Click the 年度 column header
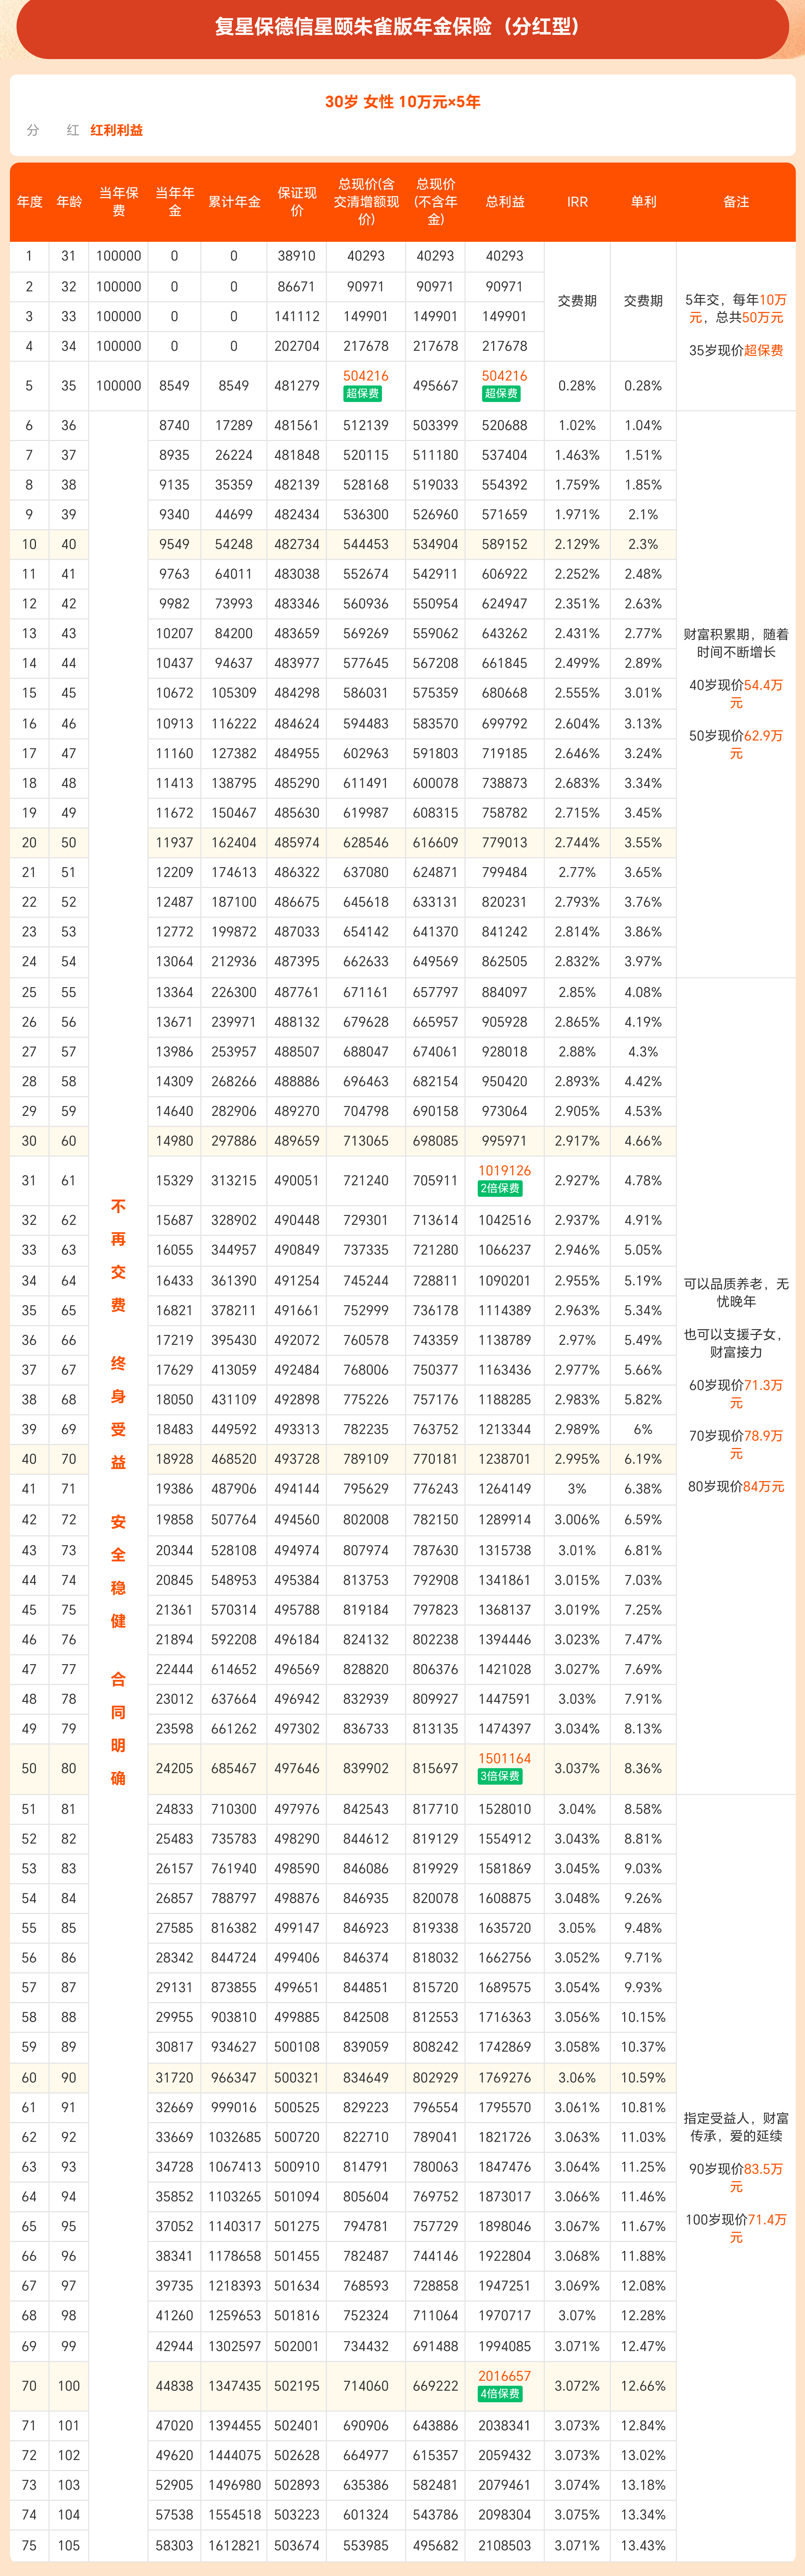This screenshot has height=2576, width=805. [30, 202]
